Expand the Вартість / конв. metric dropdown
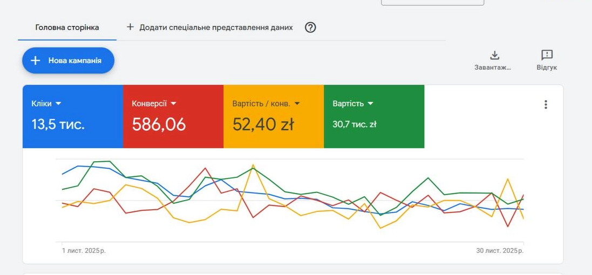This screenshot has width=592, height=275. [266, 104]
